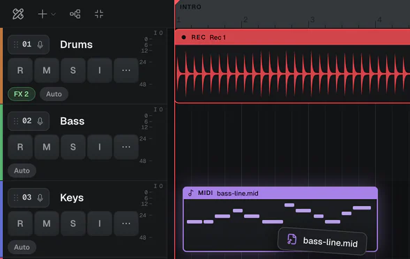Image resolution: width=410 pixels, height=259 pixels.
Task: Open more options for Keys track
Action: point(126,223)
